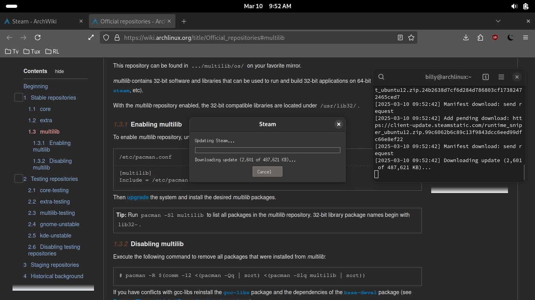Click the pacman -R command code block
The image size is (535, 300).
[x=267, y=276]
